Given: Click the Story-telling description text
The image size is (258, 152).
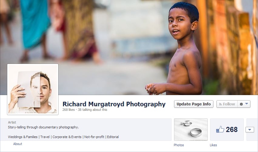Looking at the screenshot, I should 43,127.
